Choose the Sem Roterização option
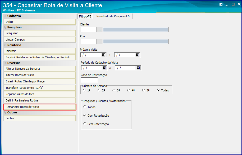Image resolution: width=242 pixels, height=155 pixels. [x=85, y=124]
